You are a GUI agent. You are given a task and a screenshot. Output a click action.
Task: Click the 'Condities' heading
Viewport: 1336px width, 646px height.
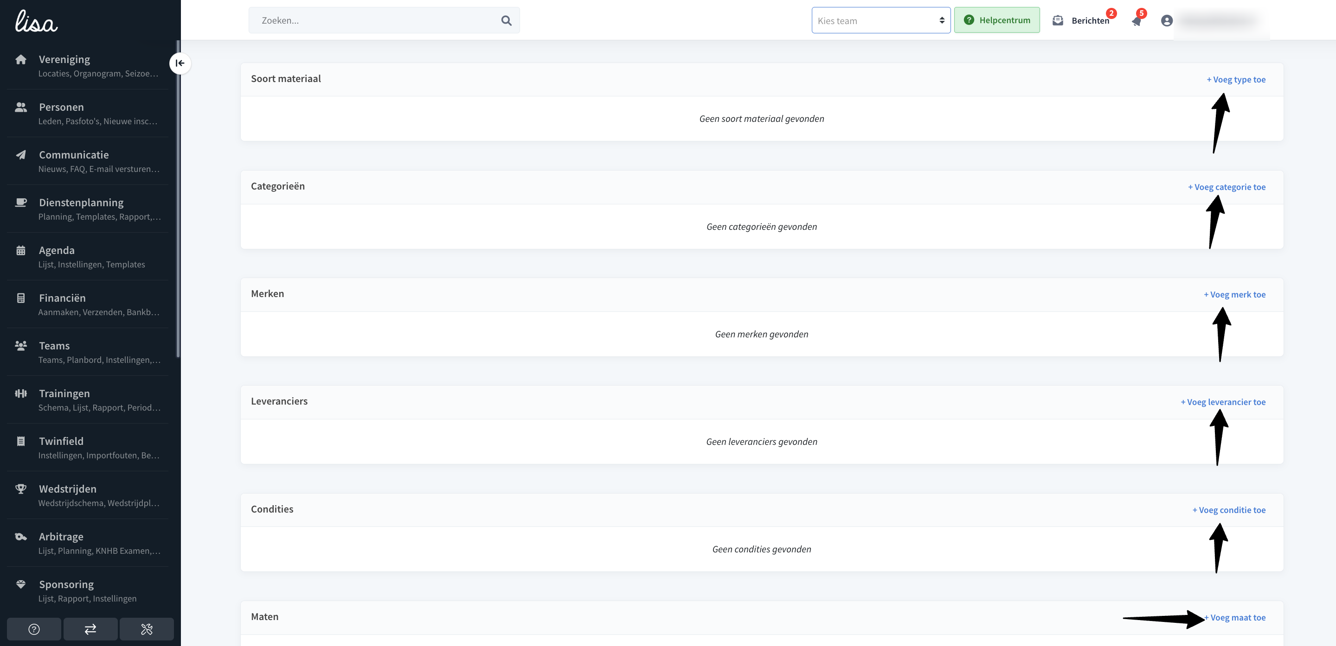(x=272, y=509)
